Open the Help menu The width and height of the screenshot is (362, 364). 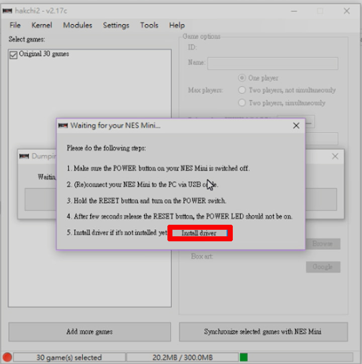[177, 25]
